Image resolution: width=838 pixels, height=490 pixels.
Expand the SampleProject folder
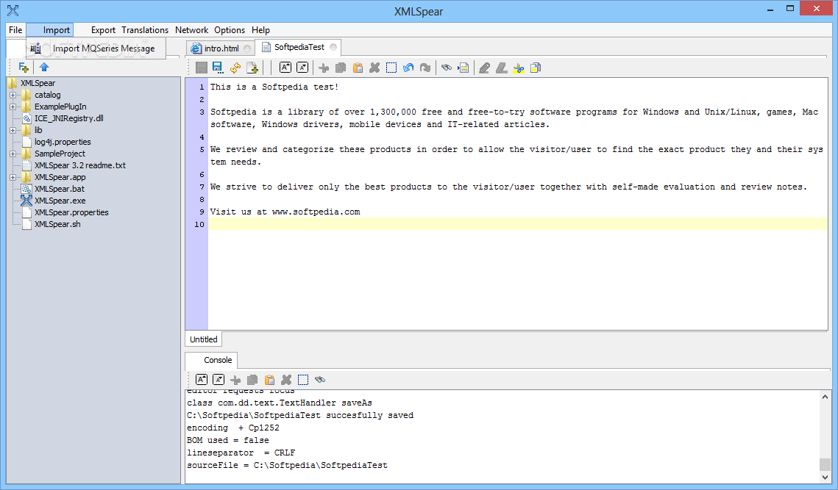[13, 154]
